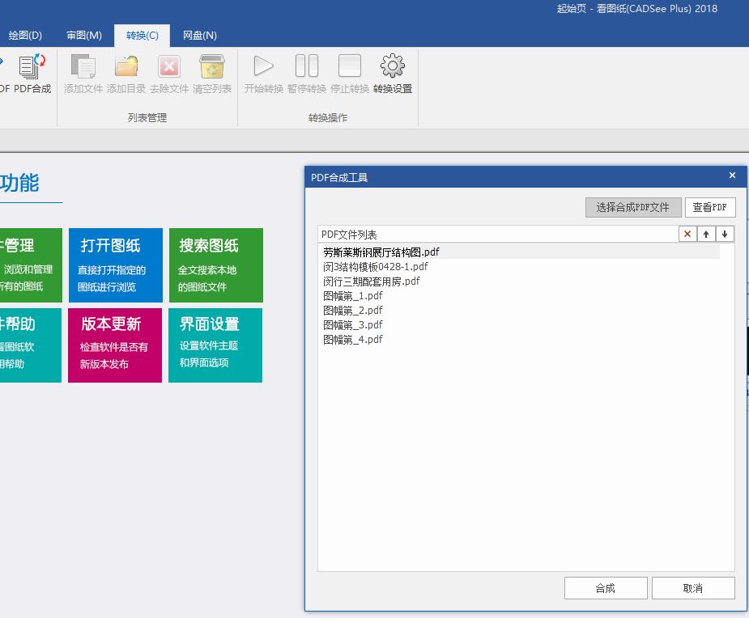Remove selected PDF with red X button
Viewport: 749px width, 618px height.
tap(687, 234)
